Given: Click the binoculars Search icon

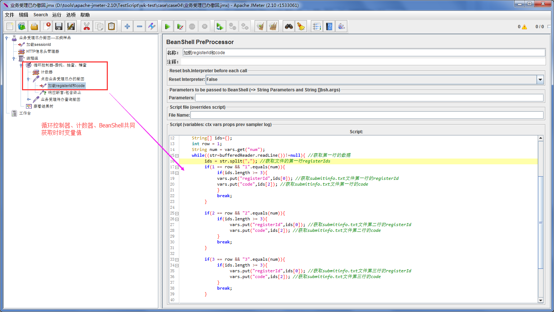Looking at the screenshot, I should [289, 26].
